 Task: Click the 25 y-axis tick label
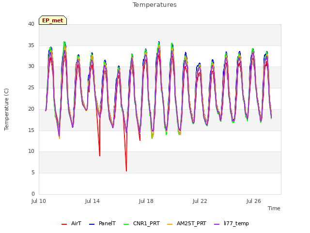click(x=31, y=87)
